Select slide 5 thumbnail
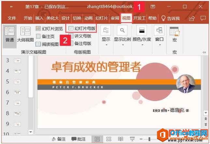This screenshot has height=144, width=210. [x=17, y=82]
